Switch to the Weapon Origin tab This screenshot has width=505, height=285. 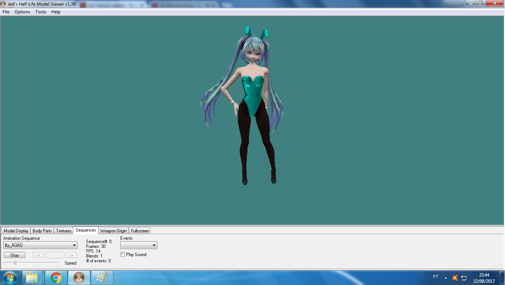[x=114, y=231]
